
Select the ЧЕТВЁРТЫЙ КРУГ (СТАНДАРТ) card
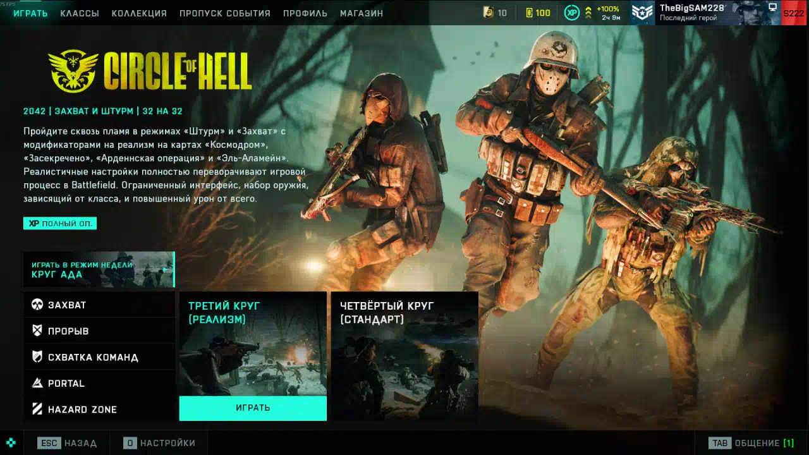[404, 356]
